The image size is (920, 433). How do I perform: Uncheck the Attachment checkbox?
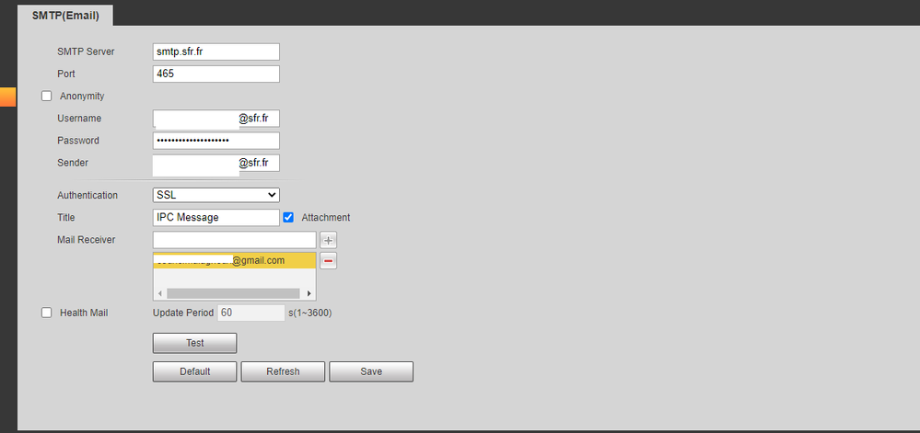pos(288,217)
